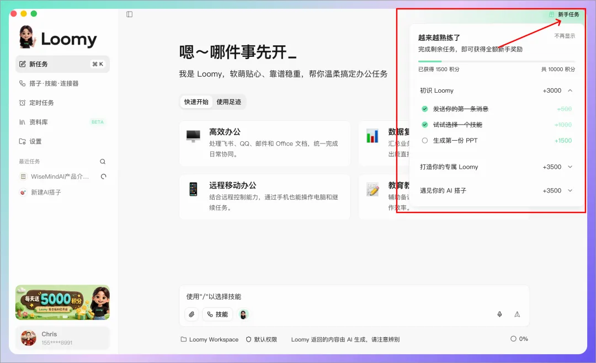This screenshot has width=596, height=363.
Task: Click 不再显示 in the tasks panel
Action: click(x=565, y=36)
